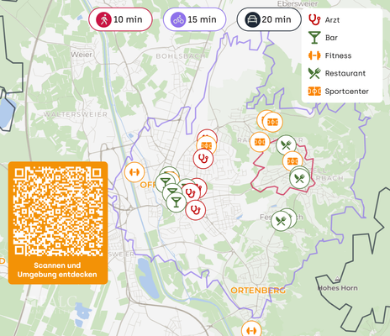The image size is (390, 336).
Task: Click the QR code to explore surroundings
Action: 58,212
